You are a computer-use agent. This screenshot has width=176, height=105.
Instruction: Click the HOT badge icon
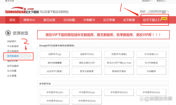point(164,19)
